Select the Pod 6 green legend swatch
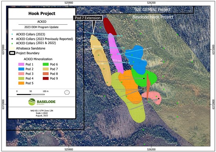Screen dimensions: 216x152 point(46,64)
